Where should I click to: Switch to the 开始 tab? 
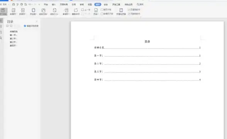[x=46, y=5]
